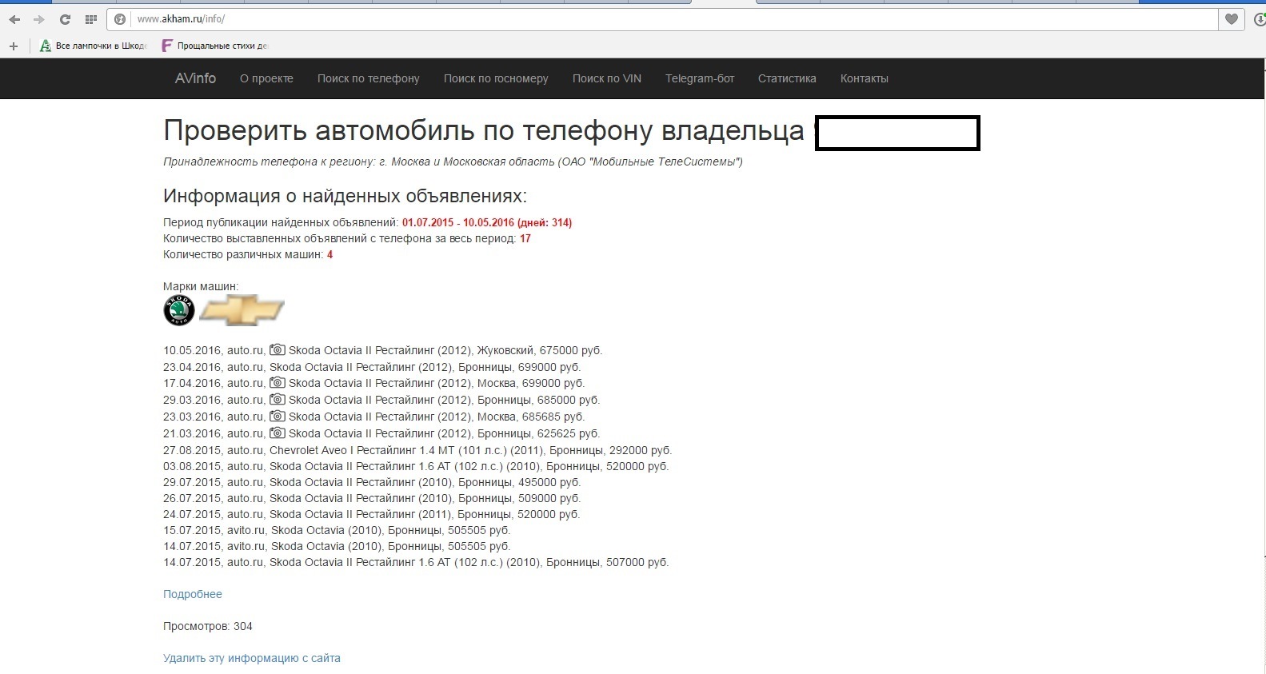Screen dimensions: 1266x674
Task: Select the 15.07.2015 avito.ru listing
Action: pos(337,530)
